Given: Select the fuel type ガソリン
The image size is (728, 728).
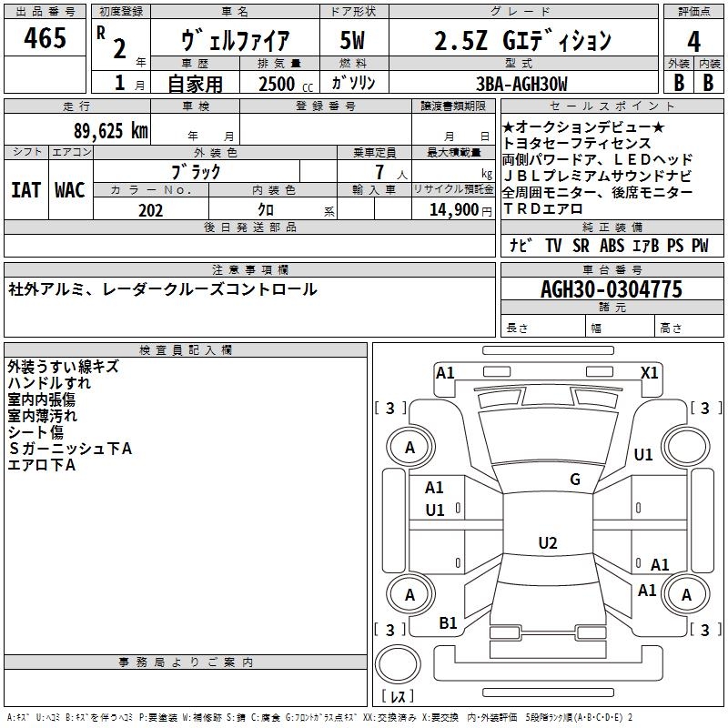Looking at the screenshot, I should coord(353,83).
